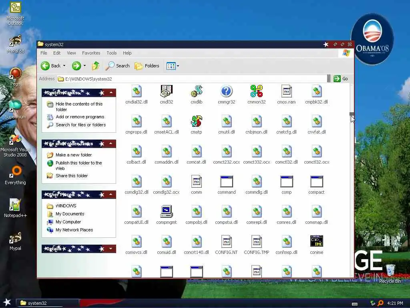Open Microsoft Visual Studio 2008 shortcut

coord(15,146)
